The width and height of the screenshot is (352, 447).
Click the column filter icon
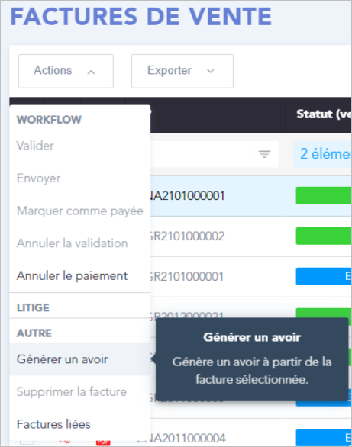(x=264, y=154)
